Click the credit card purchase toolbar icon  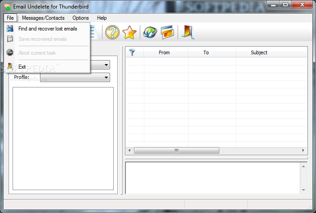168,32
